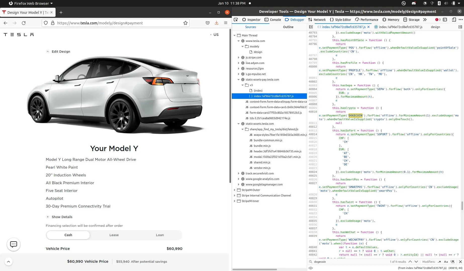Toggle responsive design mode icon
464x271 pixels.
[454, 20]
